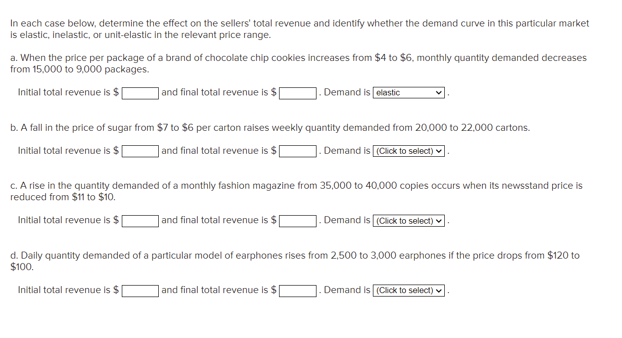The height and width of the screenshot is (338, 622).
Task: Click the dropdown arrow showing elastic selection
Action: [438, 92]
